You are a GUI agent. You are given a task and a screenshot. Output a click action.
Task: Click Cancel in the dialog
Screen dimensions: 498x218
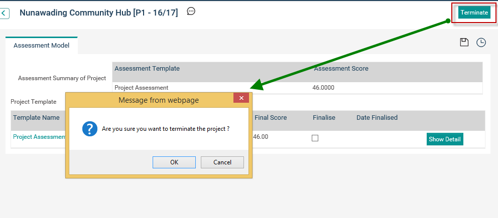[x=222, y=162]
